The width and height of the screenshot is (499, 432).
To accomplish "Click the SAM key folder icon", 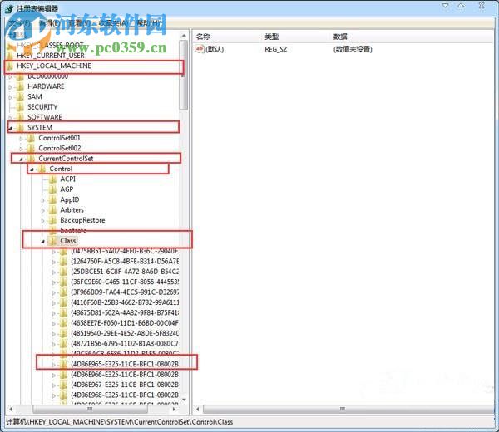I will pos(20,96).
